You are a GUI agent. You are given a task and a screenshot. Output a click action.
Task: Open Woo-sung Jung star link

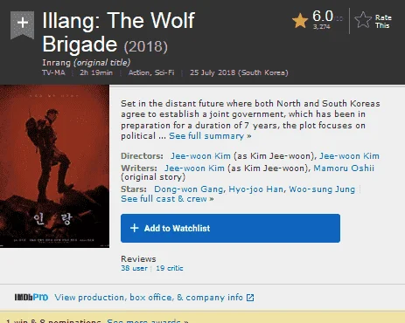point(322,189)
